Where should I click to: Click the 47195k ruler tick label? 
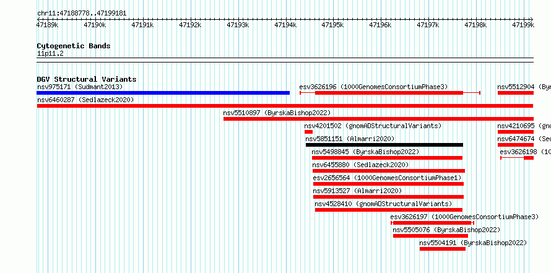click(333, 25)
